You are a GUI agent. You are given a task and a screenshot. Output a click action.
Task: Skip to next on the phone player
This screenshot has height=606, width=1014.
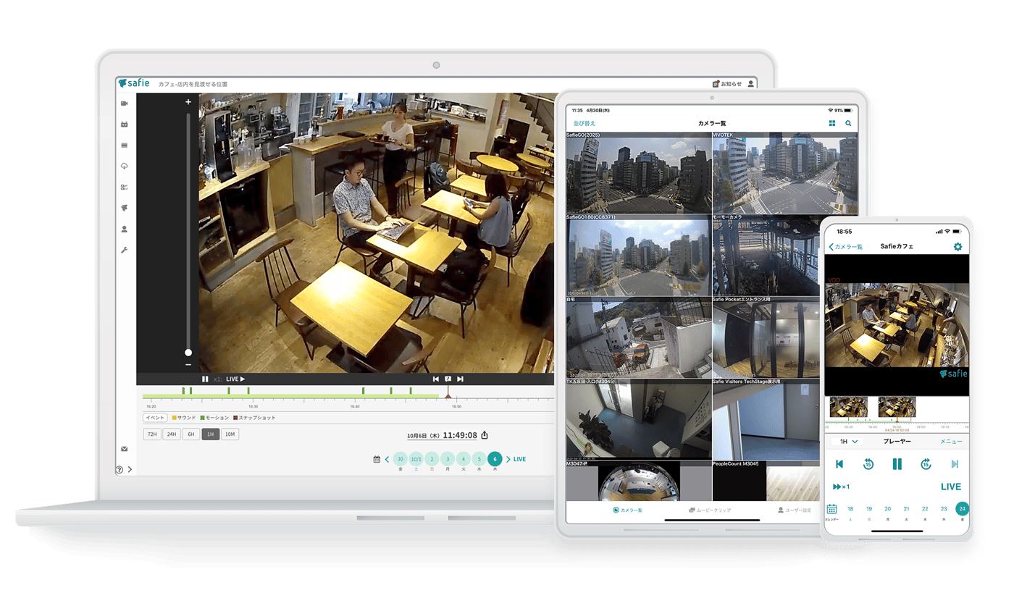click(955, 464)
